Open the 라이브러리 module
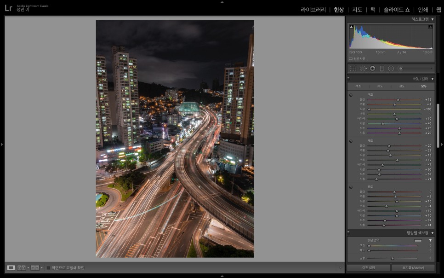The height and width of the screenshot is (278, 444). tap(313, 10)
